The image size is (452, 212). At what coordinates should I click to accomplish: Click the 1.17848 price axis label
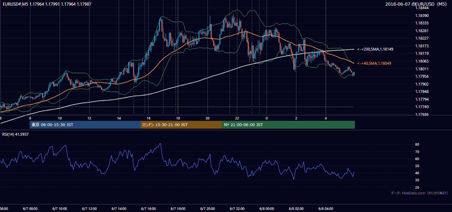[422, 92]
